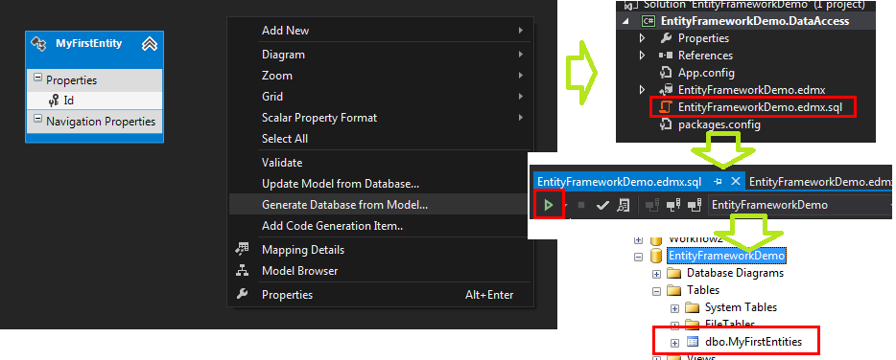Viewport: 896px width, 360px height.
Task: Click the Parse checkmark toolbar icon
Action: click(602, 206)
